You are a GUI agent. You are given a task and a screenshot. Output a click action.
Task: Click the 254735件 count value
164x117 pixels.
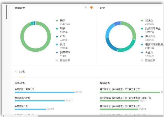[x=65, y=24]
